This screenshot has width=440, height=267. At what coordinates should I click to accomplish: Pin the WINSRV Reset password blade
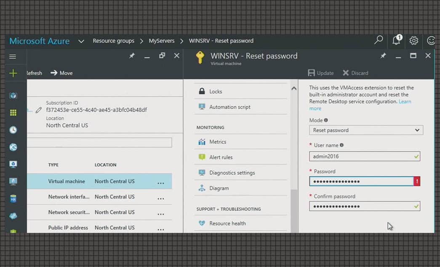click(383, 56)
